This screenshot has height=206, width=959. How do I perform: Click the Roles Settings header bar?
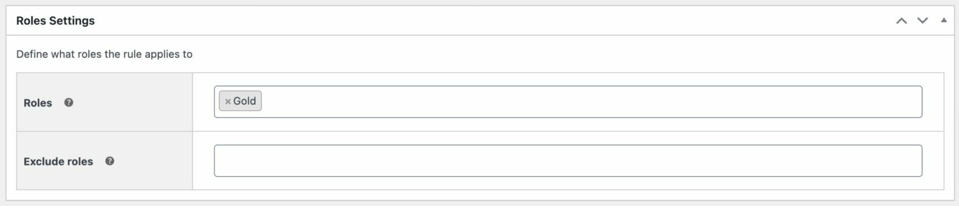[x=479, y=20]
